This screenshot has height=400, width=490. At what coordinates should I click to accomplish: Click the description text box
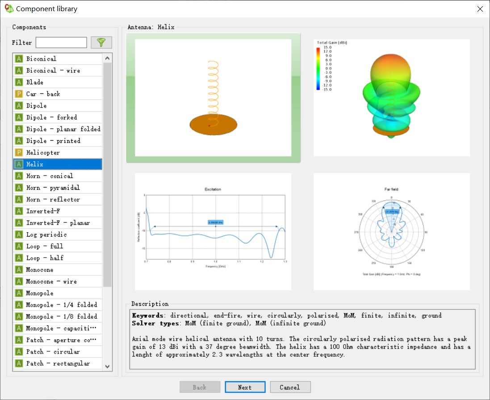coord(302,339)
